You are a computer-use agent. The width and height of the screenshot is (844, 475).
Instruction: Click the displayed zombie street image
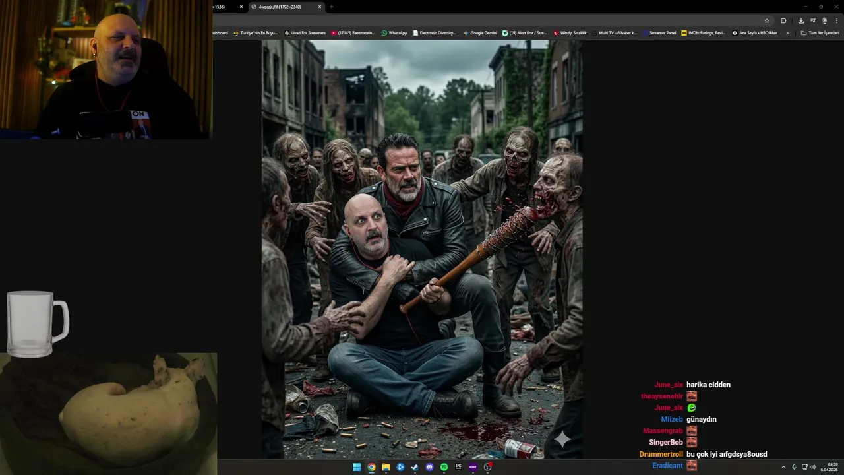(422, 249)
